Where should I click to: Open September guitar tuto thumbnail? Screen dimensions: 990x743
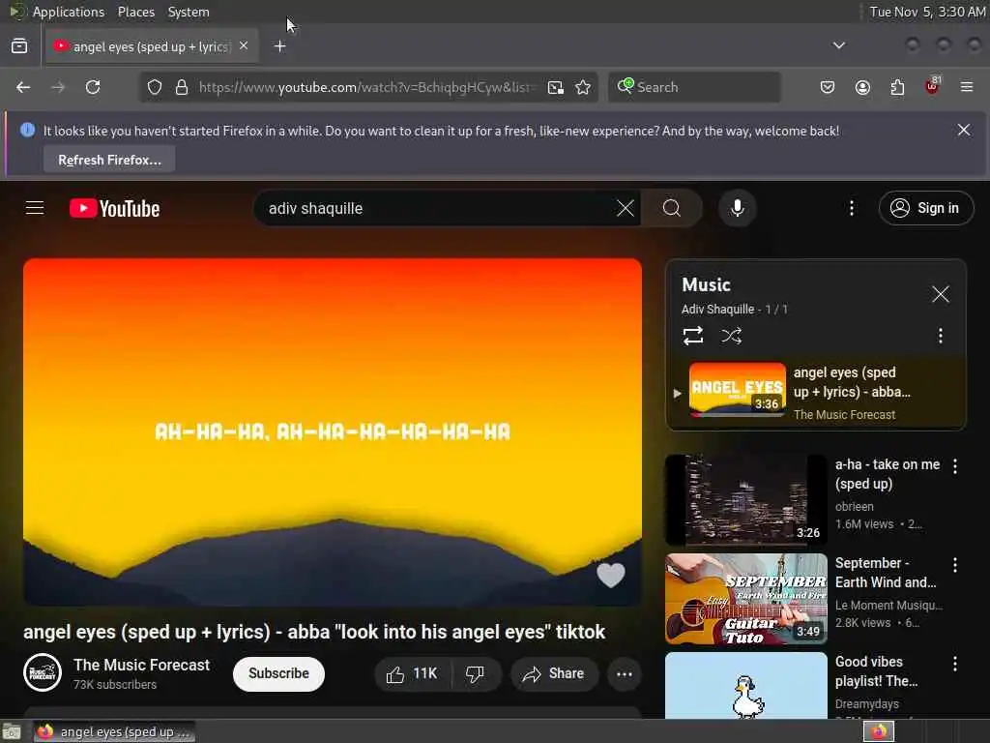coord(745,598)
